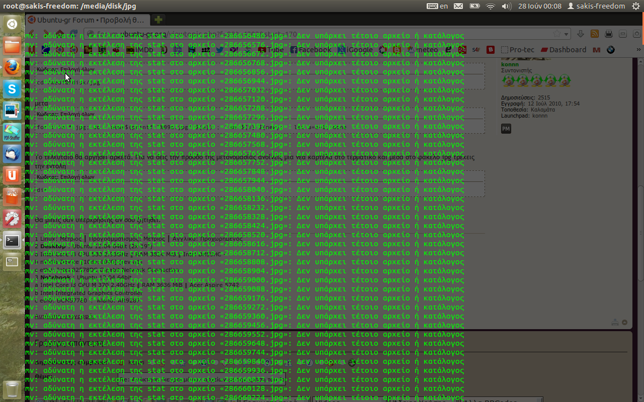
Task: Bookmark this page with the star icon
Action: pyautogui.click(x=557, y=34)
